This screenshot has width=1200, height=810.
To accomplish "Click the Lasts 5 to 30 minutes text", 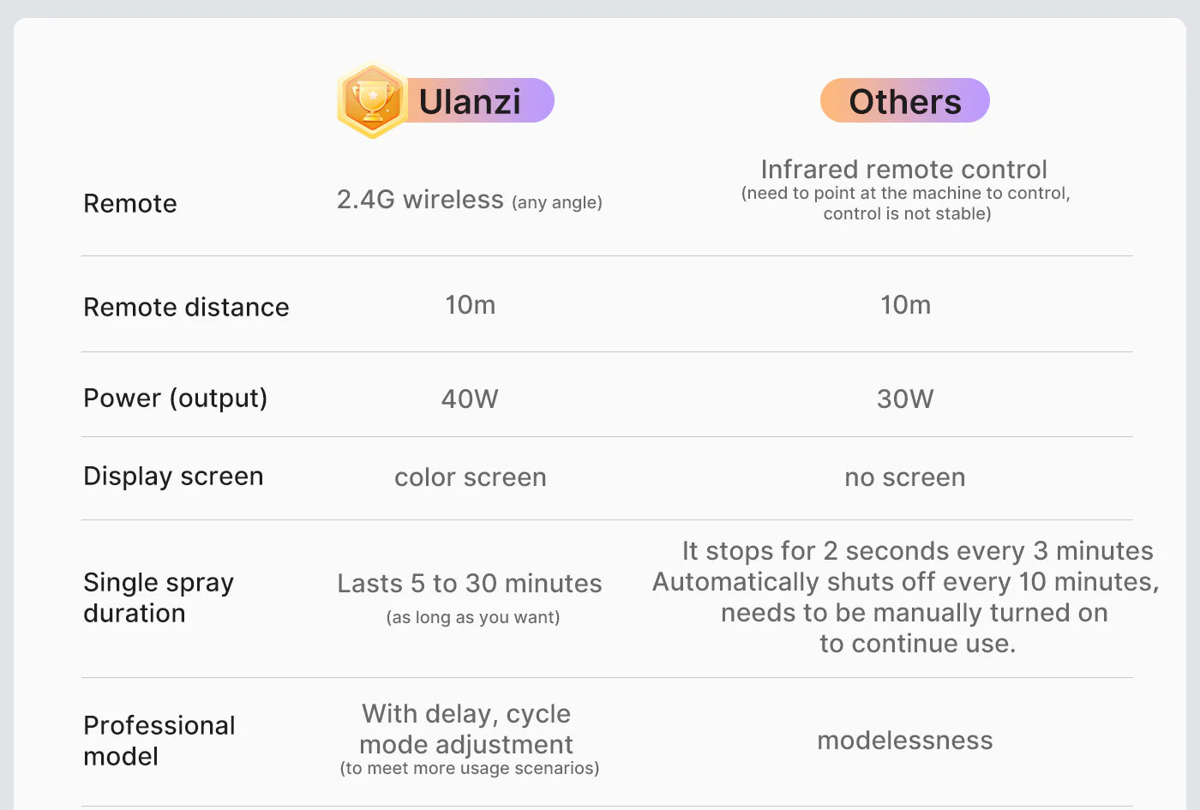I will (x=470, y=584).
